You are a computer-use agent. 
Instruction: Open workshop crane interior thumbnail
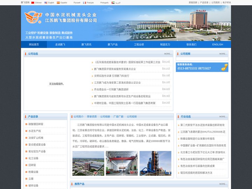pos(122,163)
